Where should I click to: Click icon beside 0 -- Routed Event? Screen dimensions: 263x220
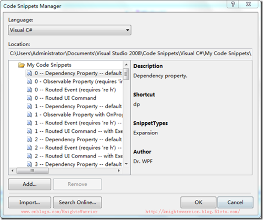click(x=29, y=90)
